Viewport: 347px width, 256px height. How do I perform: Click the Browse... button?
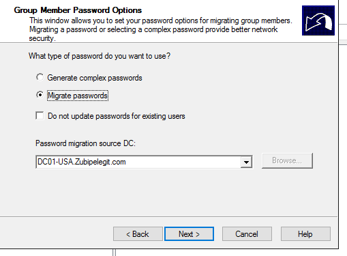287,160
